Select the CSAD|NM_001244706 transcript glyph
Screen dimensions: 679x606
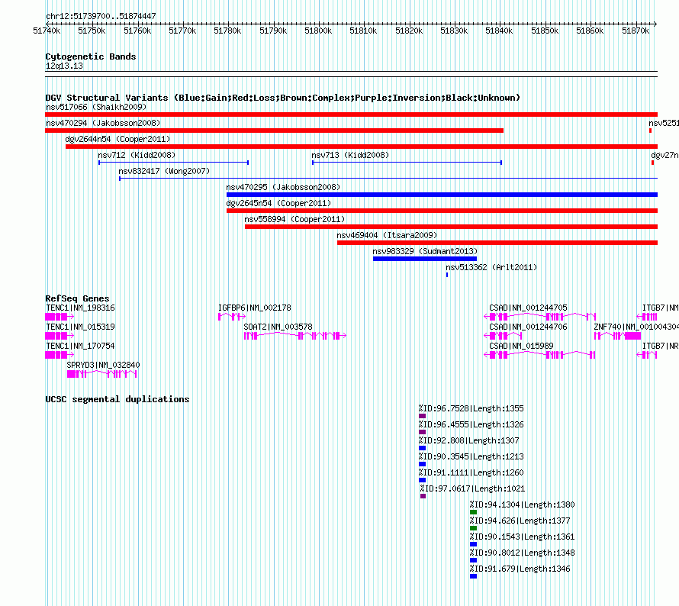[x=503, y=336]
